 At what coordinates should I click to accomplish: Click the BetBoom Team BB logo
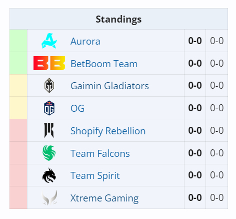point(49,63)
